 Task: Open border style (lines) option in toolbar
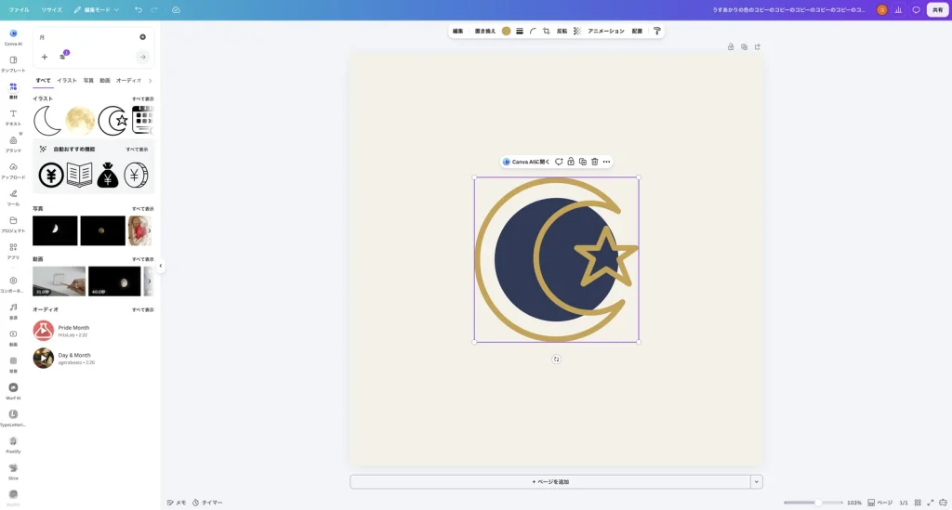coord(520,31)
